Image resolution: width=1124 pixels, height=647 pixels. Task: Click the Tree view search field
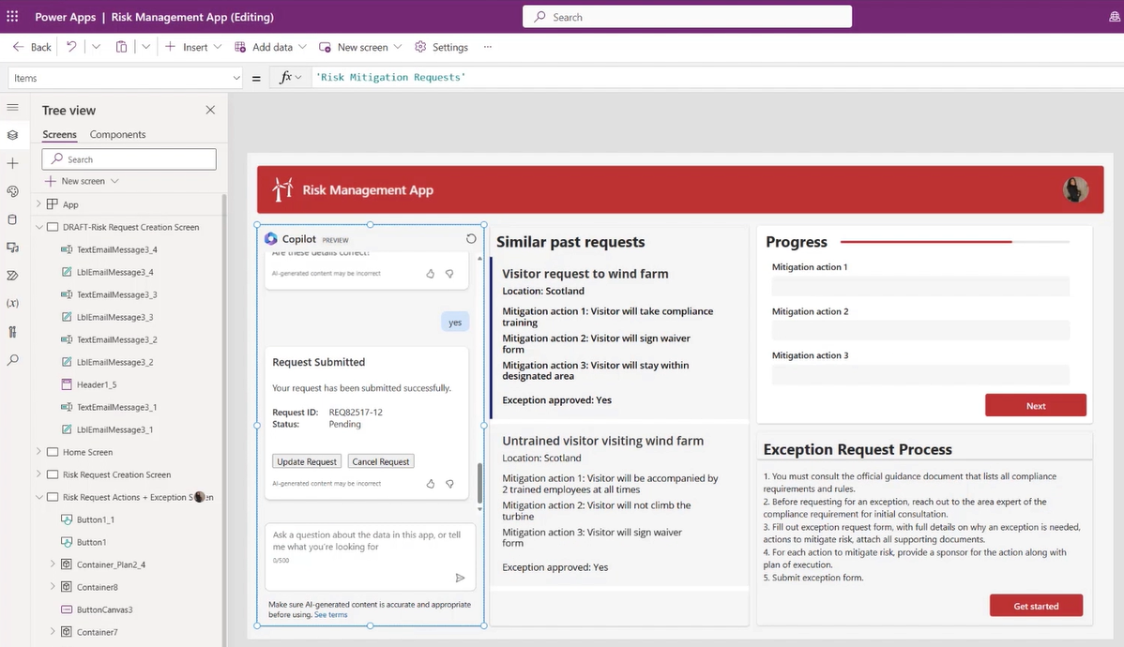click(x=129, y=159)
